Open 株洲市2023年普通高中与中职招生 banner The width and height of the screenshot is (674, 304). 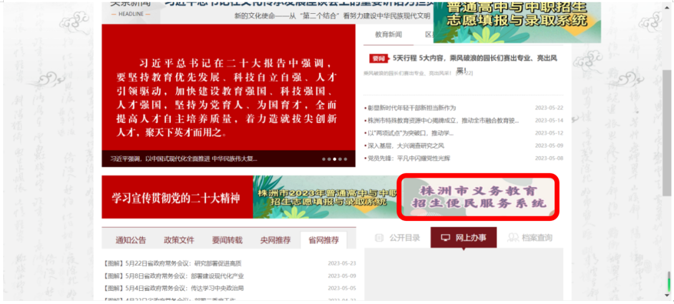[x=325, y=197]
